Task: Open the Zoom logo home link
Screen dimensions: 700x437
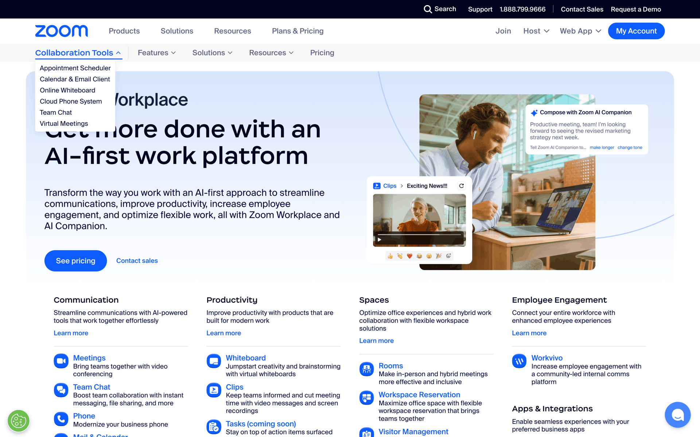Action: point(61,31)
